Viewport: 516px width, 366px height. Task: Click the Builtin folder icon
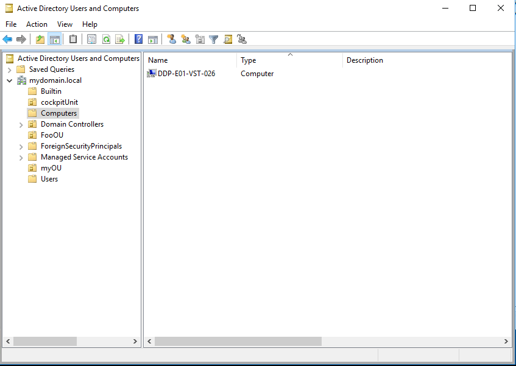pos(32,91)
